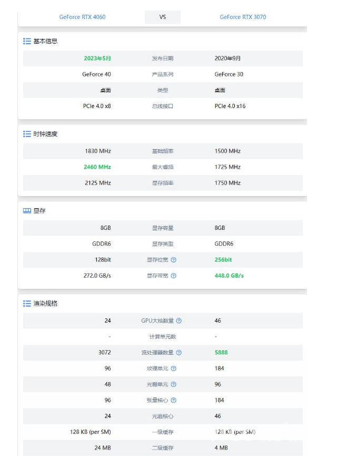Select the green 448.0 GB/s bandwidth value
The image size is (337, 456).
(x=229, y=276)
